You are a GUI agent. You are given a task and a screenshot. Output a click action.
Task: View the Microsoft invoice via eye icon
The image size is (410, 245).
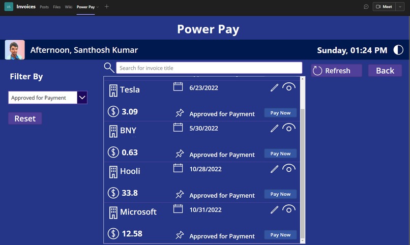(289, 209)
